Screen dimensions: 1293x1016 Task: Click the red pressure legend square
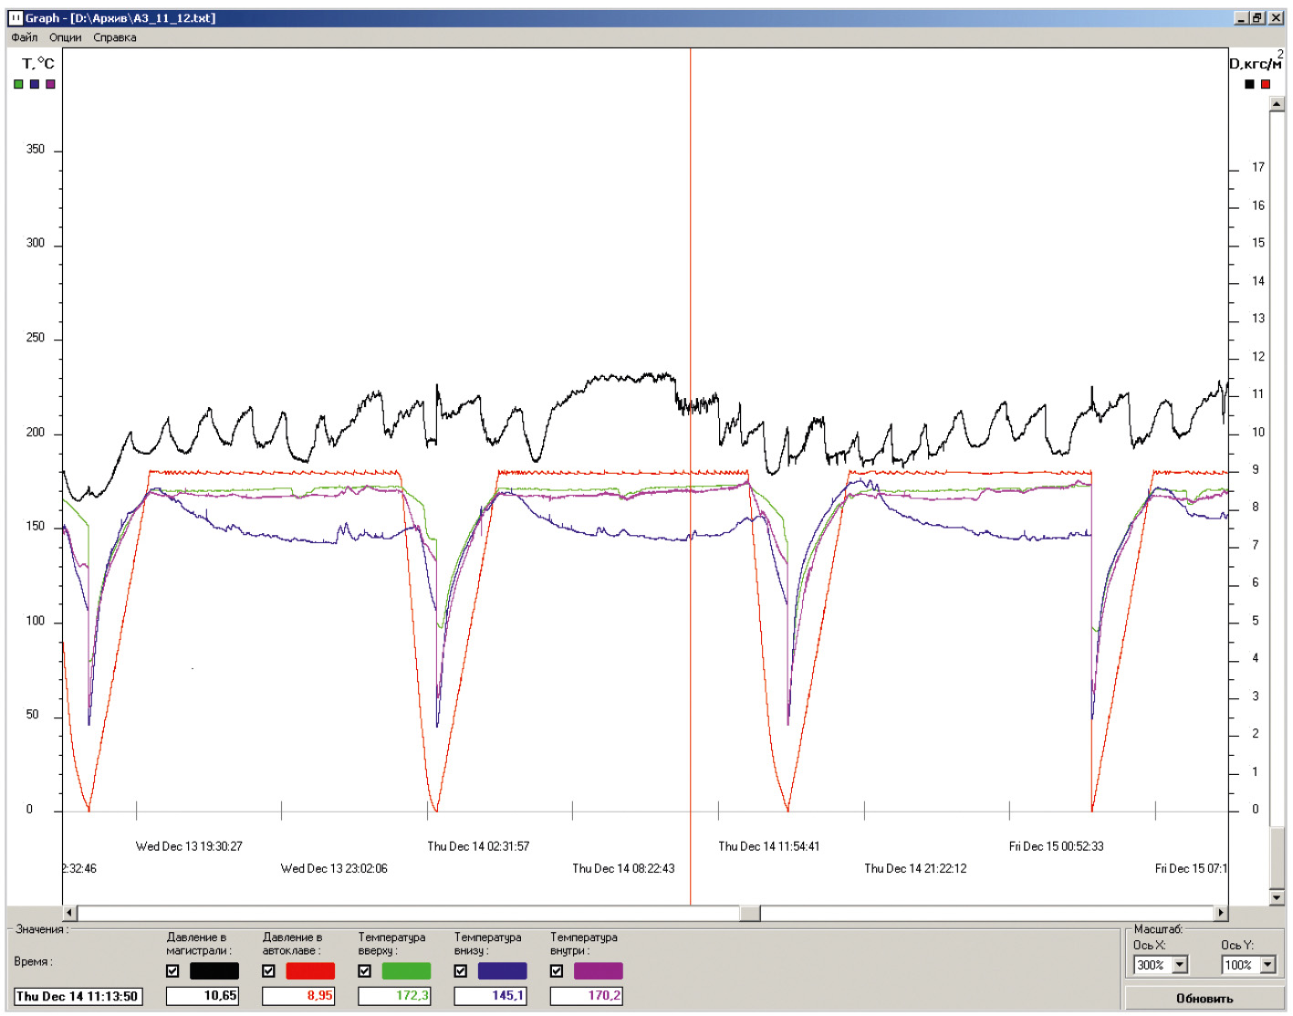pos(1266,84)
